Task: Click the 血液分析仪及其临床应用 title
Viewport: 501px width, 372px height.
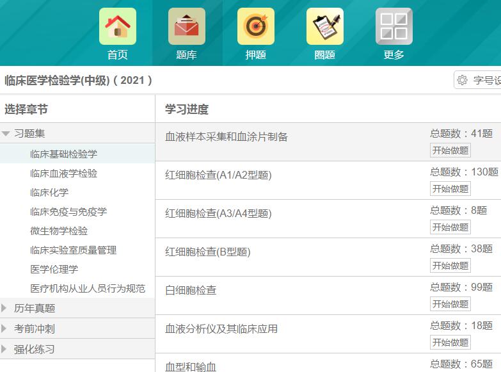Action: [221, 328]
